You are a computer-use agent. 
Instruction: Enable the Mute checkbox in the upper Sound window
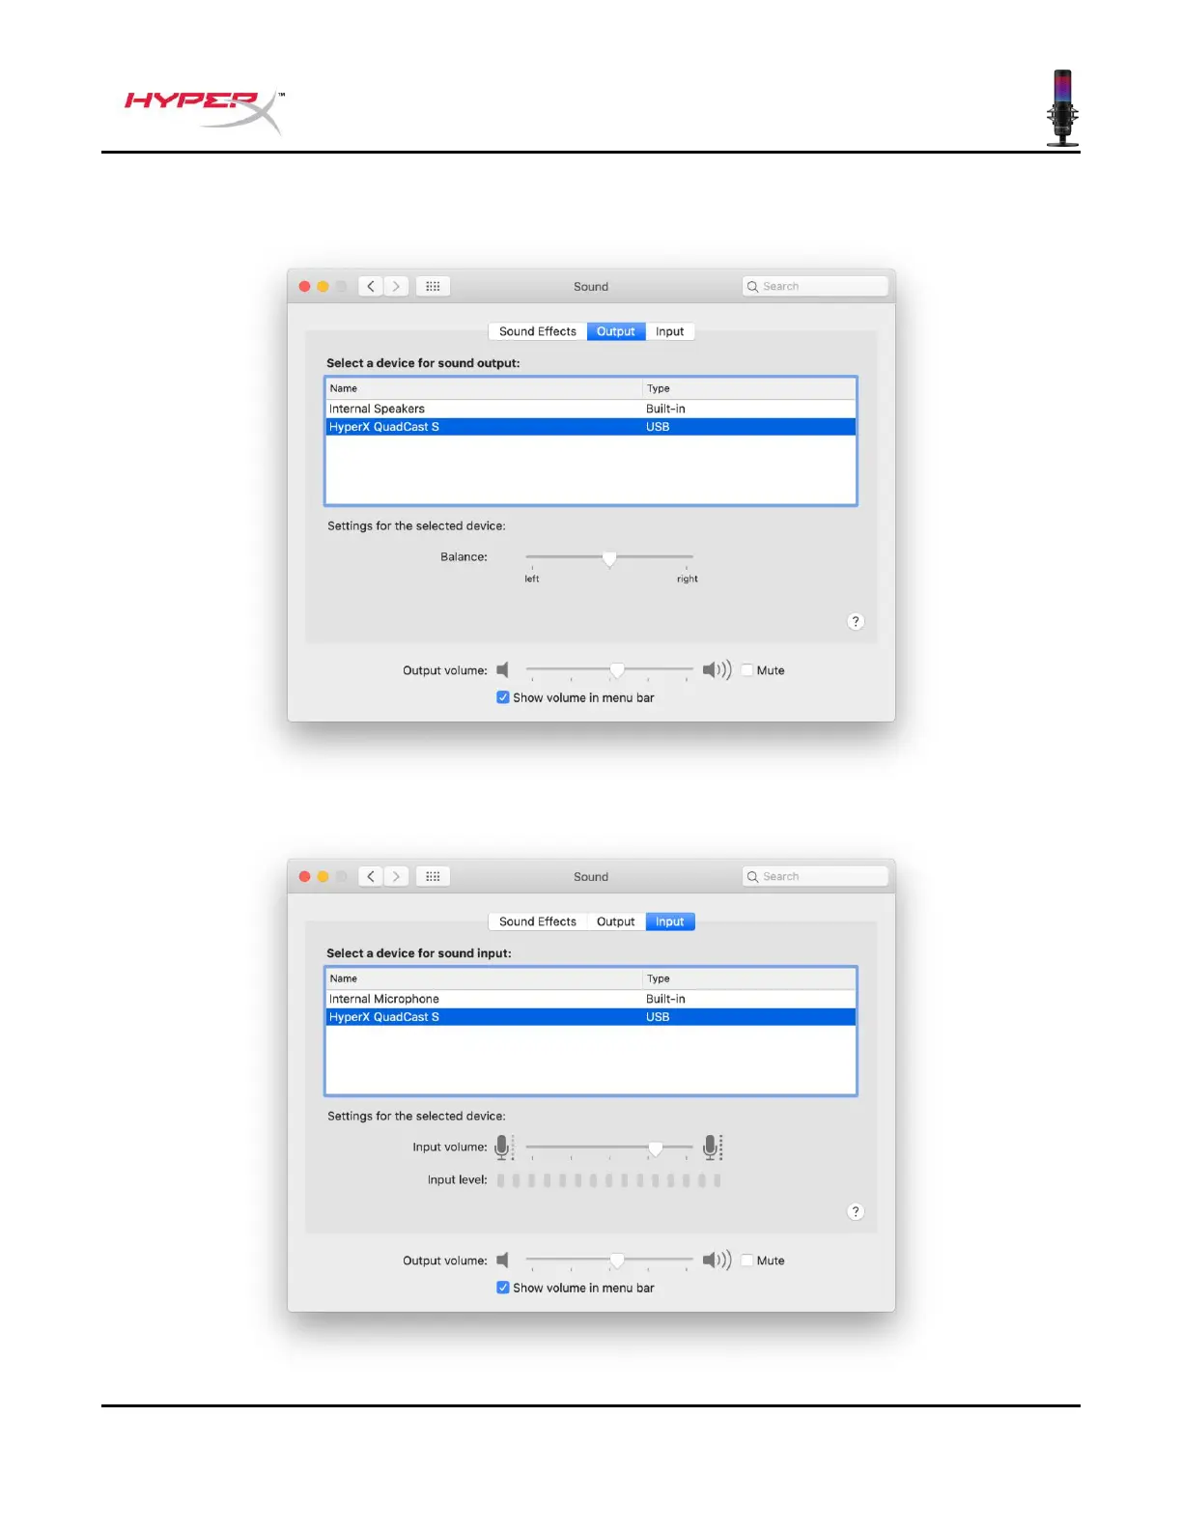pyautogui.click(x=747, y=670)
